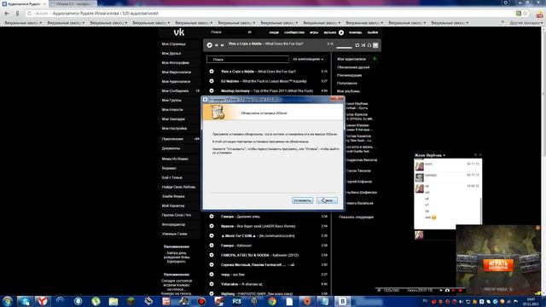
Task: Open Моя Страница in left menu
Action: 173,44
